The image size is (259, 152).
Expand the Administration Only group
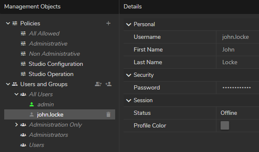click(x=16, y=125)
